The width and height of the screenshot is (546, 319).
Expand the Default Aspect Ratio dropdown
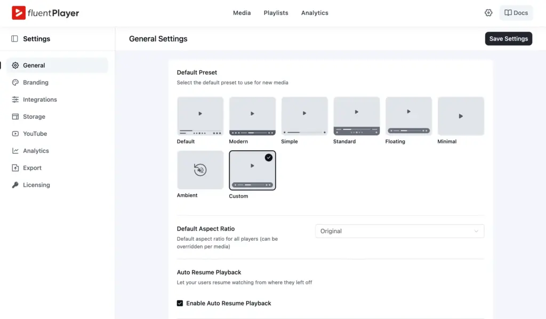(x=399, y=231)
